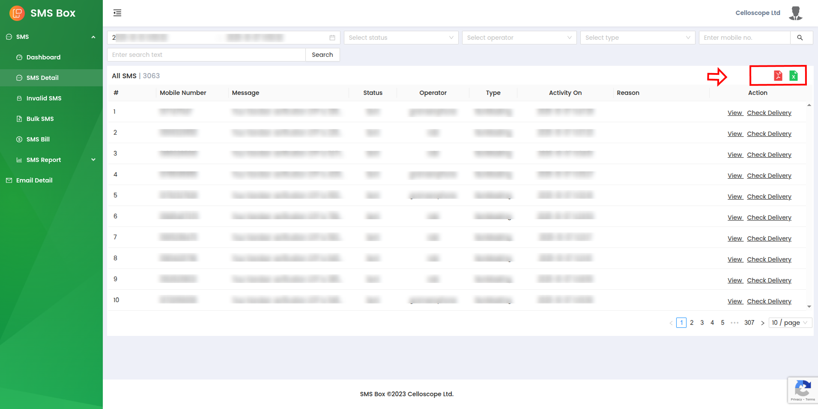Go to Bulk SMS page
The width and height of the screenshot is (818, 409).
(40, 119)
